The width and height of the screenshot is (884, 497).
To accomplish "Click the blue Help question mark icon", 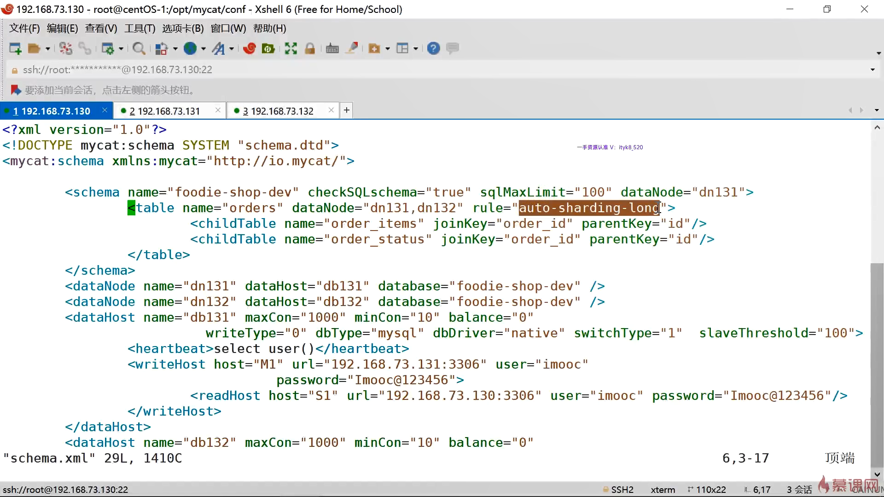I will click(433, 48).
